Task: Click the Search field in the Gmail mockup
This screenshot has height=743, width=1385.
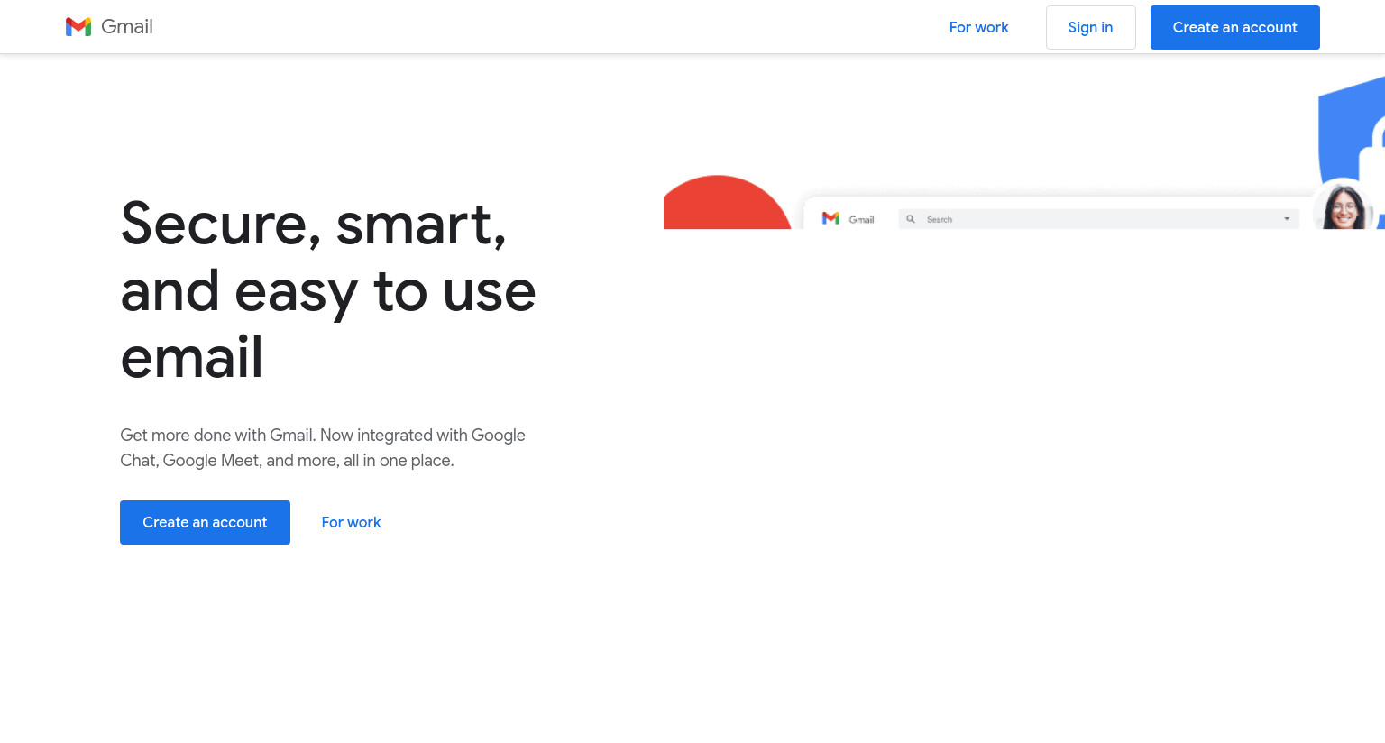Action: pyautogui.click(x=1098, y=219)
